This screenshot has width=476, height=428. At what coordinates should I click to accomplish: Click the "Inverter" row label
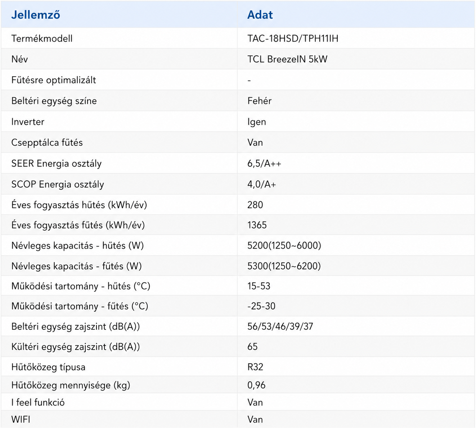[x=28, y=122]
